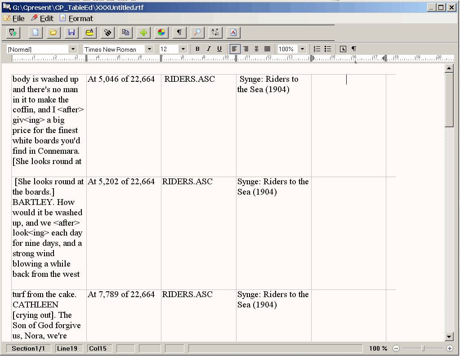
Task: Open the Times New Roman font dropdown
Action: [x=149, y=49]
